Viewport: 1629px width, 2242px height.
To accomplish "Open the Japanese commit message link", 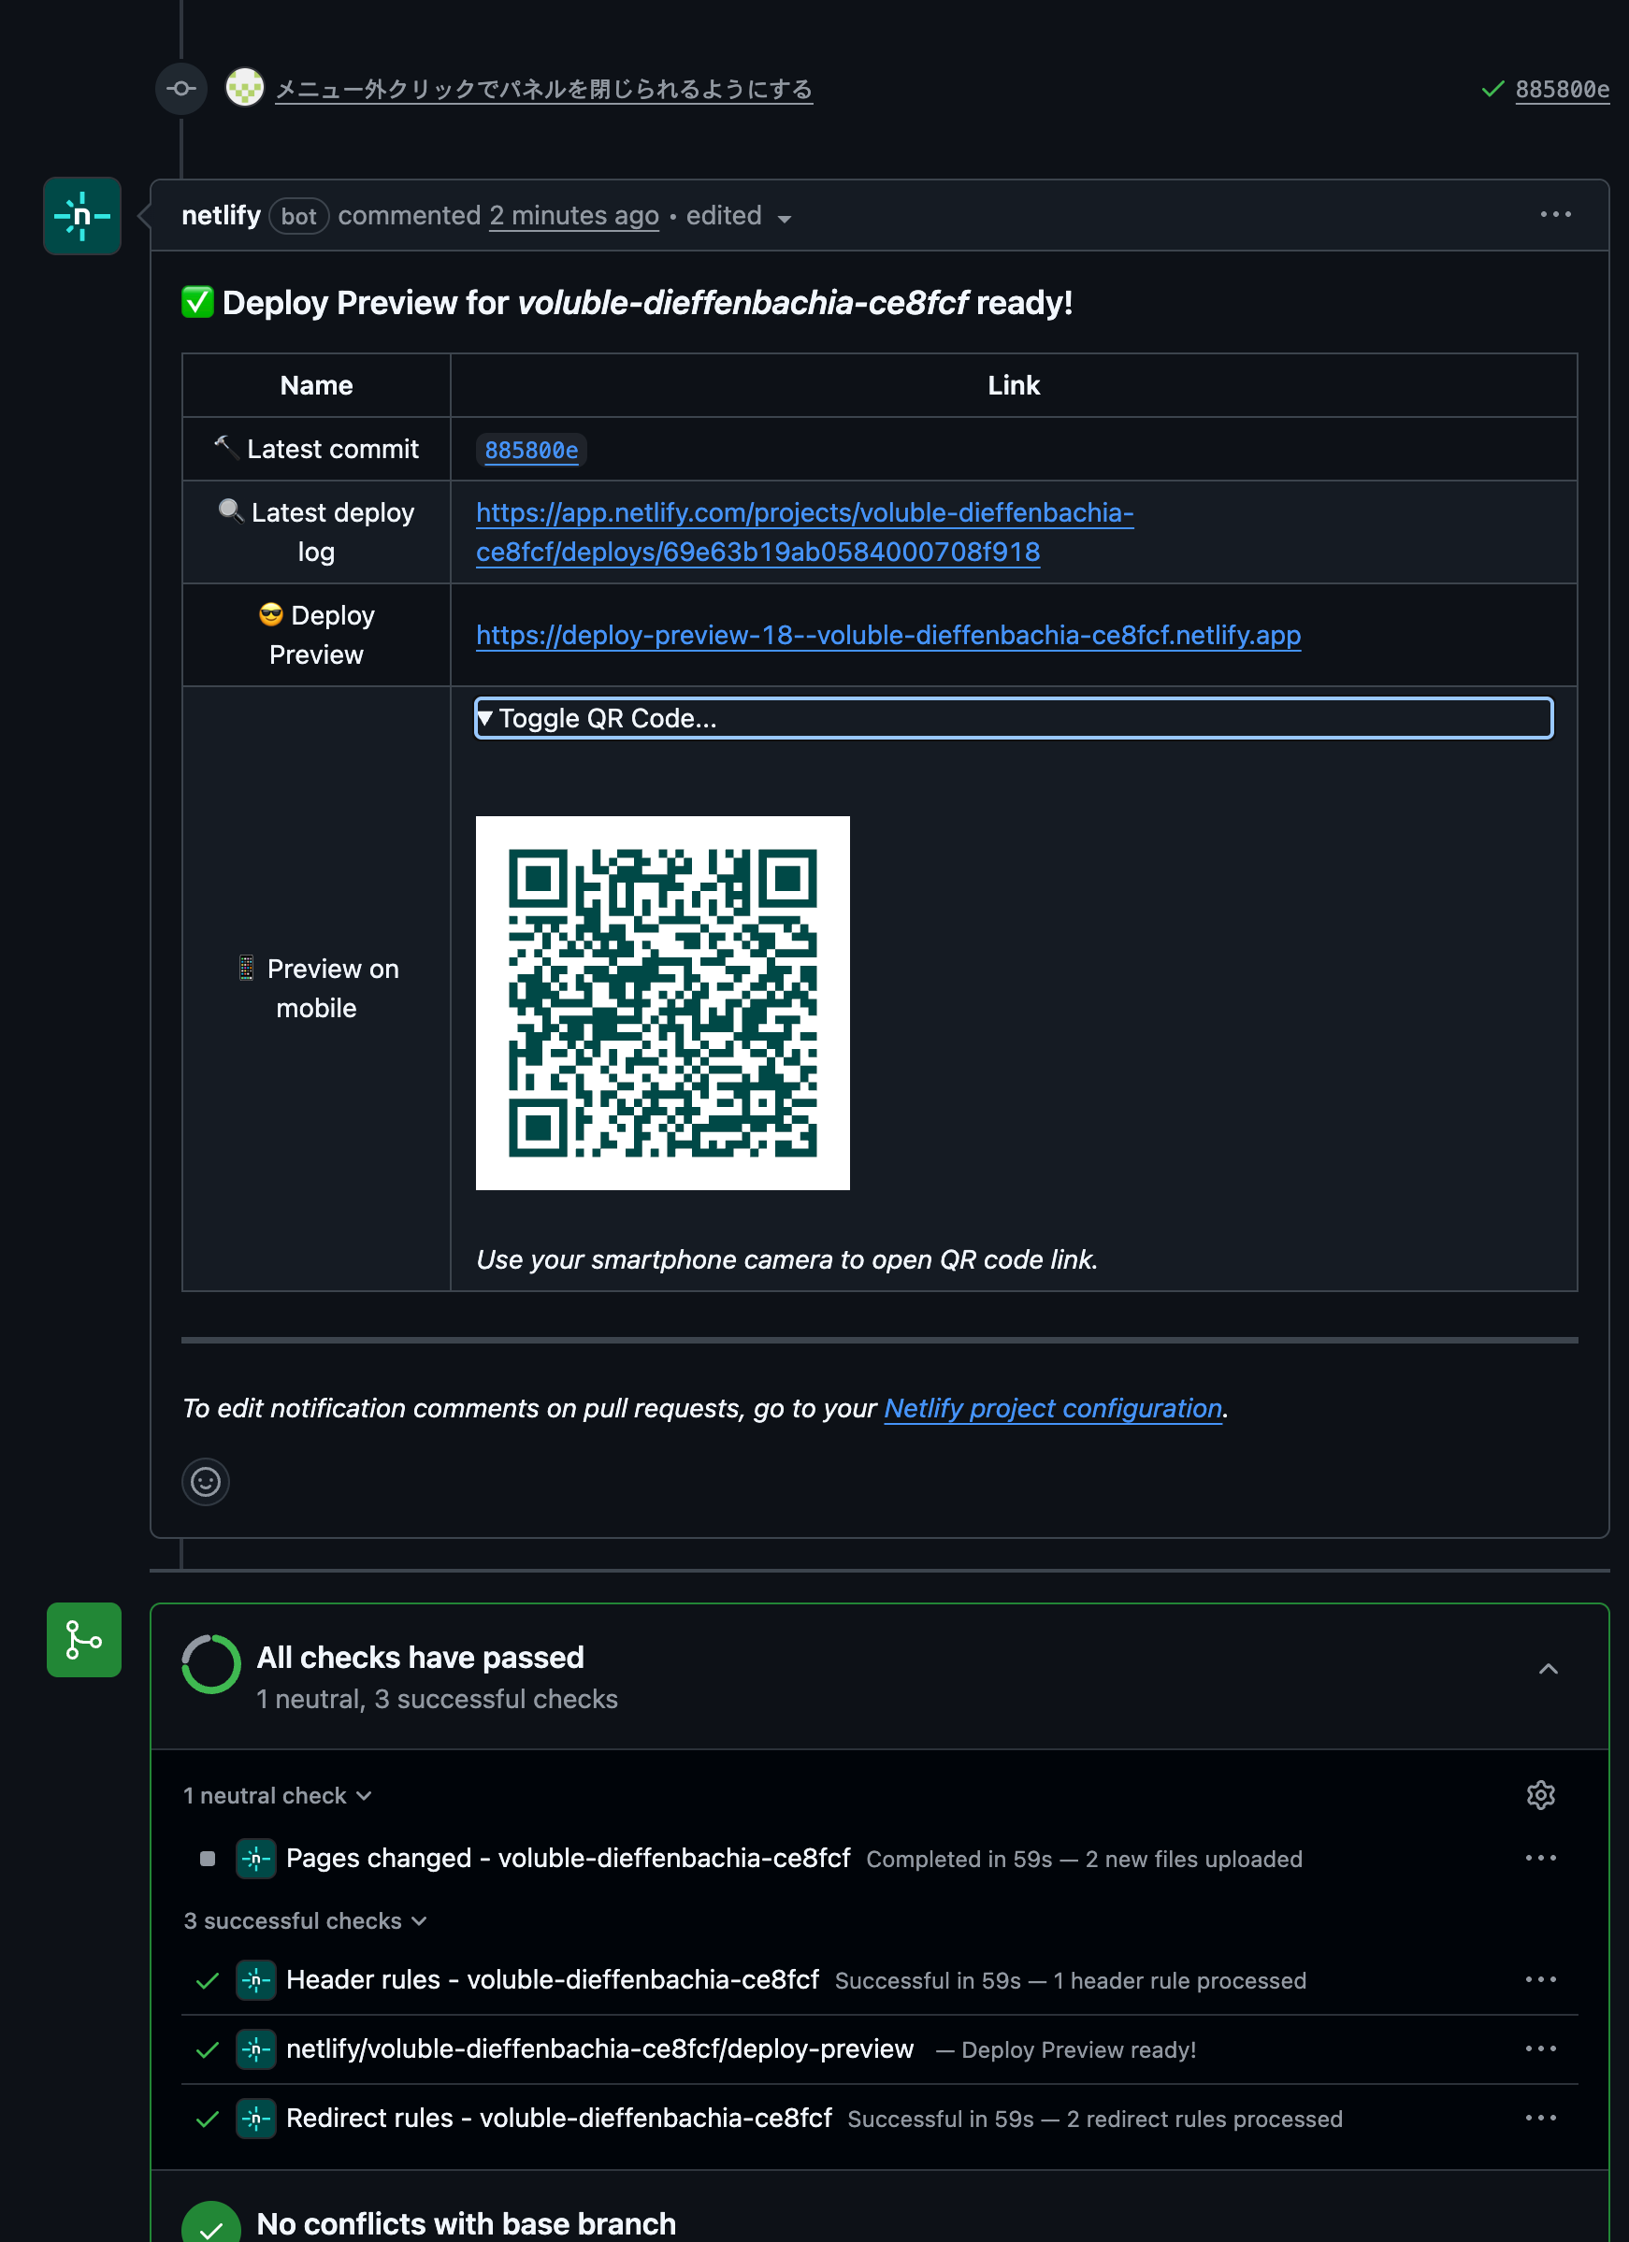I will click(543, 89).
